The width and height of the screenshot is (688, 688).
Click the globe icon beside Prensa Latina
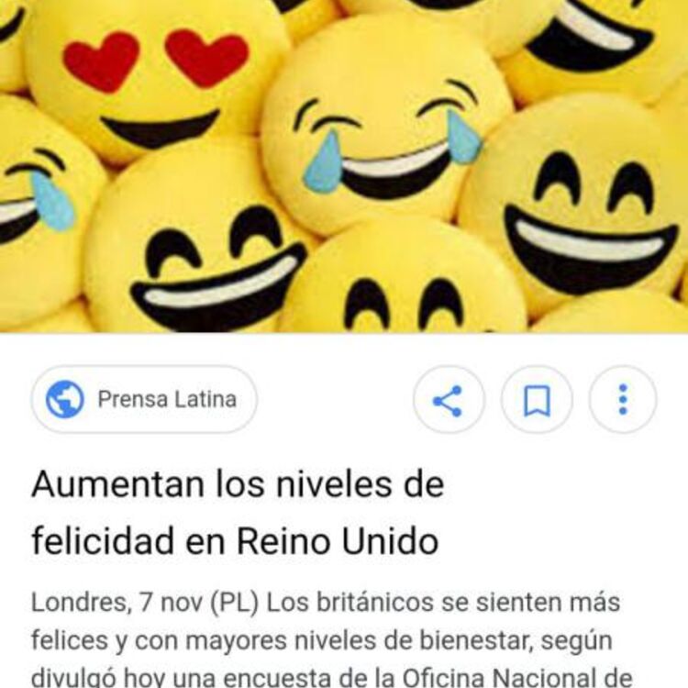tap(65, 399)
